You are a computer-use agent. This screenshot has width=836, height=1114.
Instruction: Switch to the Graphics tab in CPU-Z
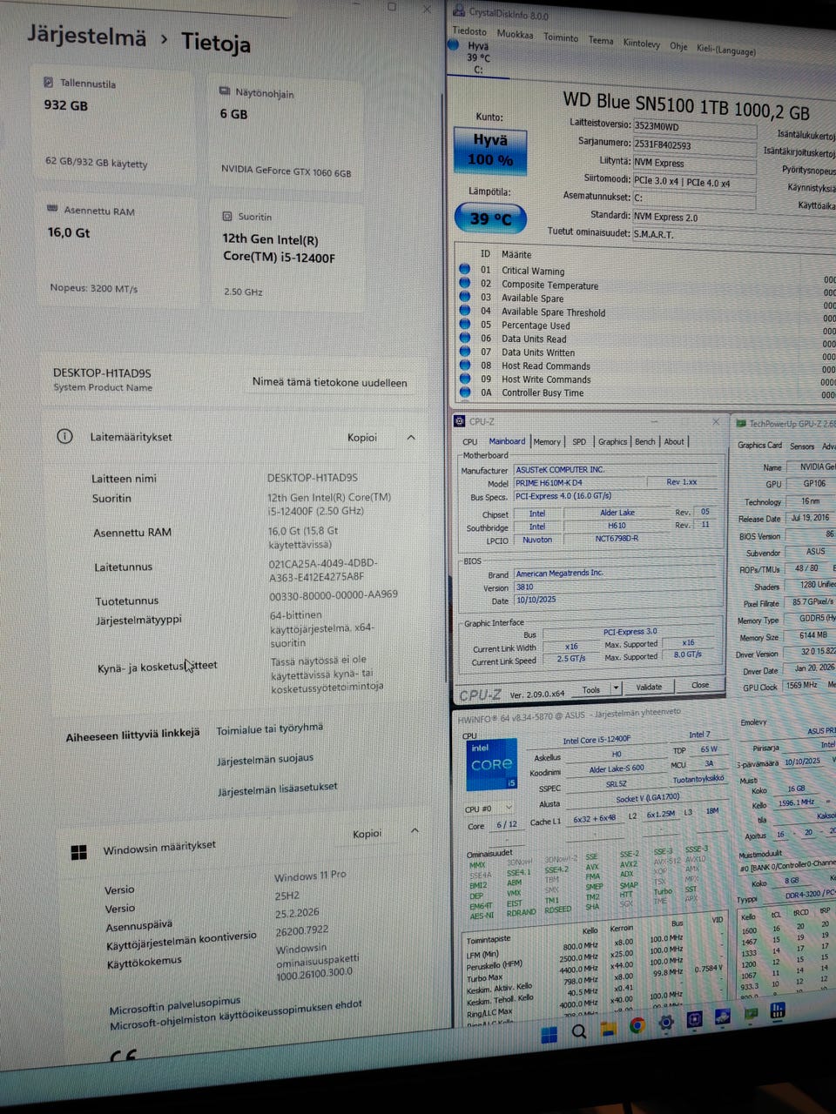612,441
